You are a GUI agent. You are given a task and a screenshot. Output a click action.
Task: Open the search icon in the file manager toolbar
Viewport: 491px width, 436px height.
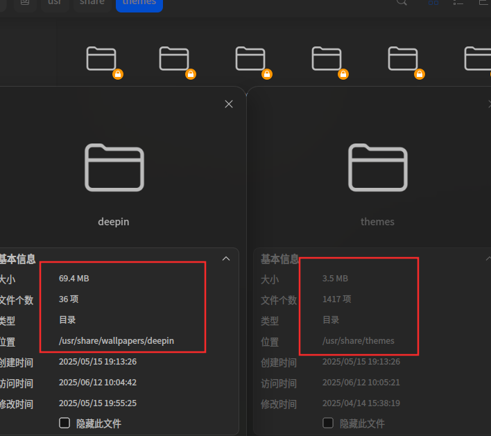[402, 3]
